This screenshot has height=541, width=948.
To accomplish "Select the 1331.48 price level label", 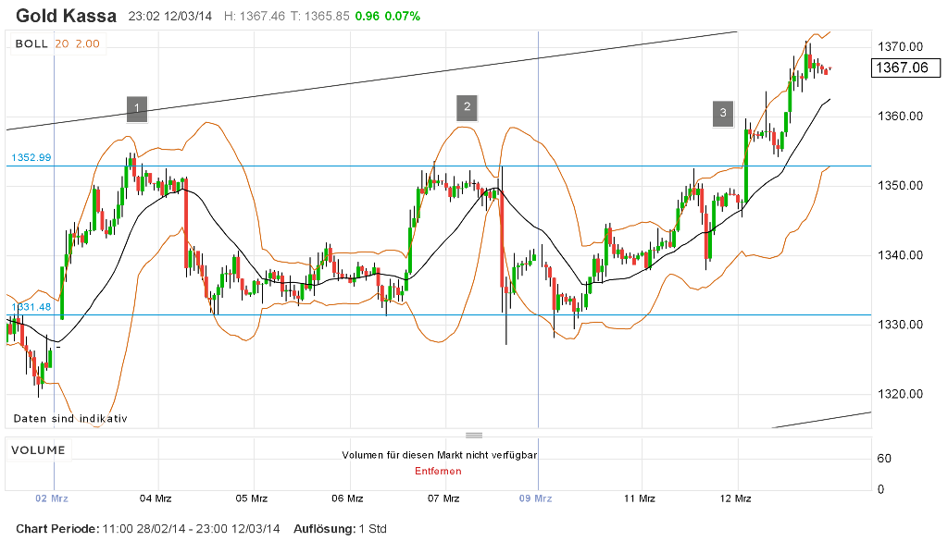I will point(31,305).
